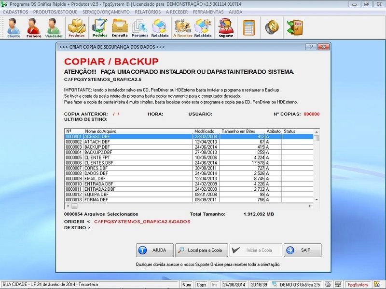Click the FpqSystem status bar label
Screen dimensions: 386x289
click(358, 285)
